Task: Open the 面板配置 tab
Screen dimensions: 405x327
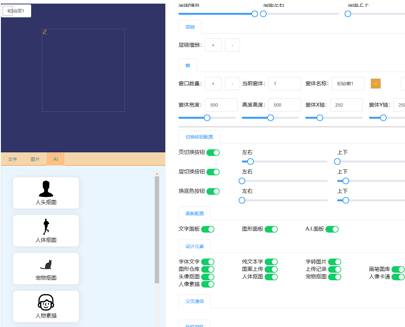Action: 195,214
